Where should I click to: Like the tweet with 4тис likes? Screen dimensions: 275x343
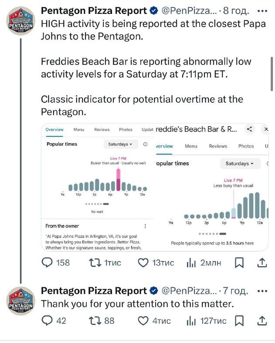pos(143,321)
